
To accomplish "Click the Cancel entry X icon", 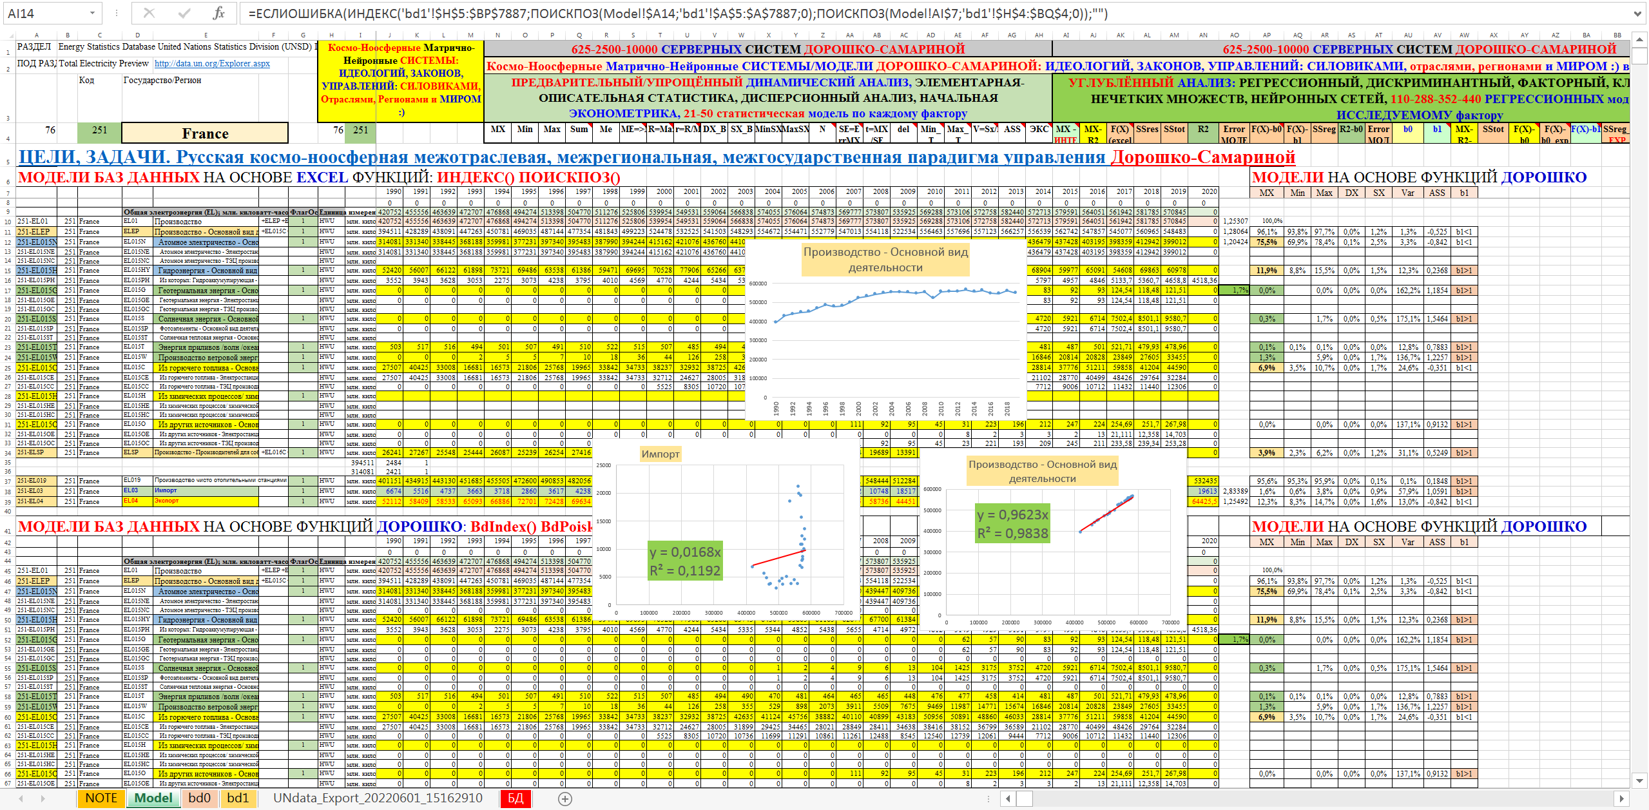I will [x=149, y=14].
